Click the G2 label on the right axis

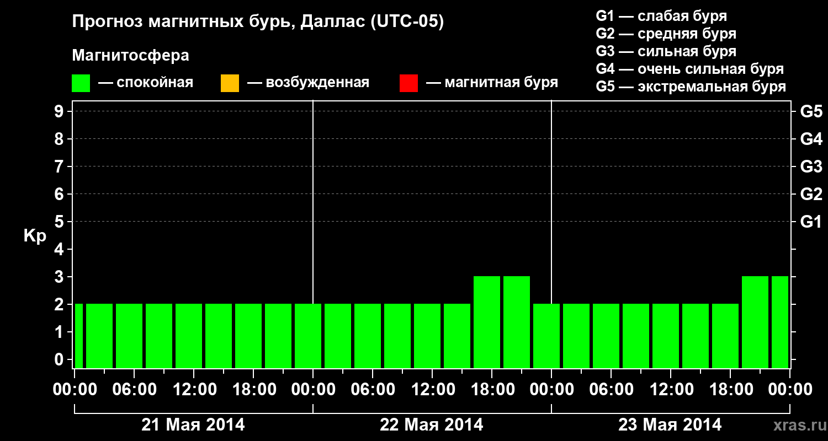pos(811,194)
